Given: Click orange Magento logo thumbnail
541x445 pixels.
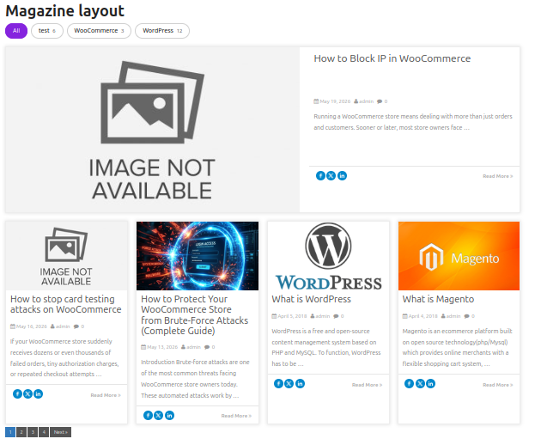Looking at the screenshot, I should point(459,256).
